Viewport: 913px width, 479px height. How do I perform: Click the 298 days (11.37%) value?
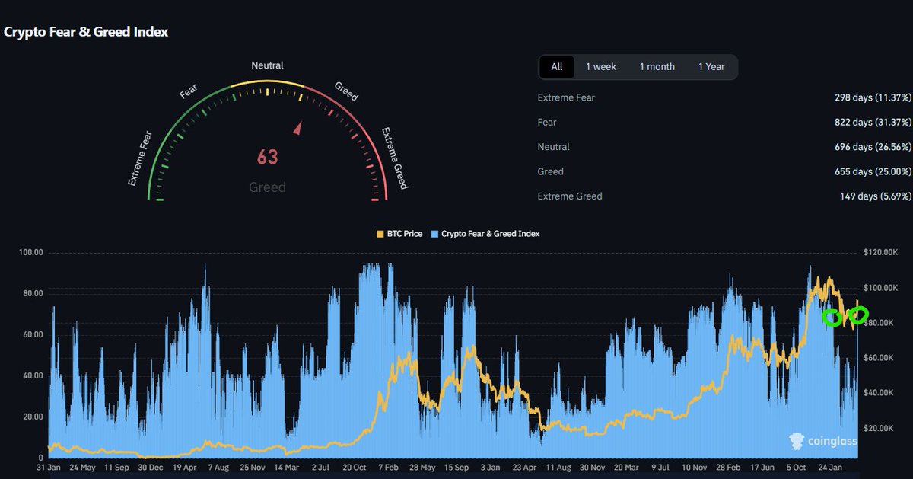point(873,97)
